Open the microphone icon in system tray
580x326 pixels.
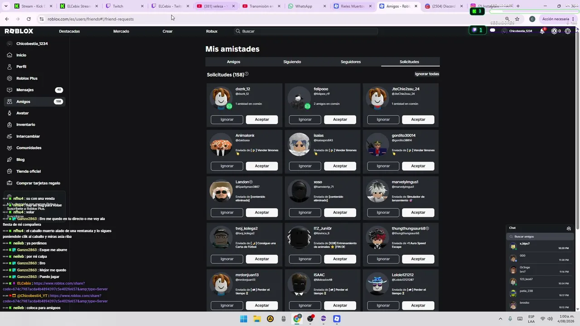510,319
